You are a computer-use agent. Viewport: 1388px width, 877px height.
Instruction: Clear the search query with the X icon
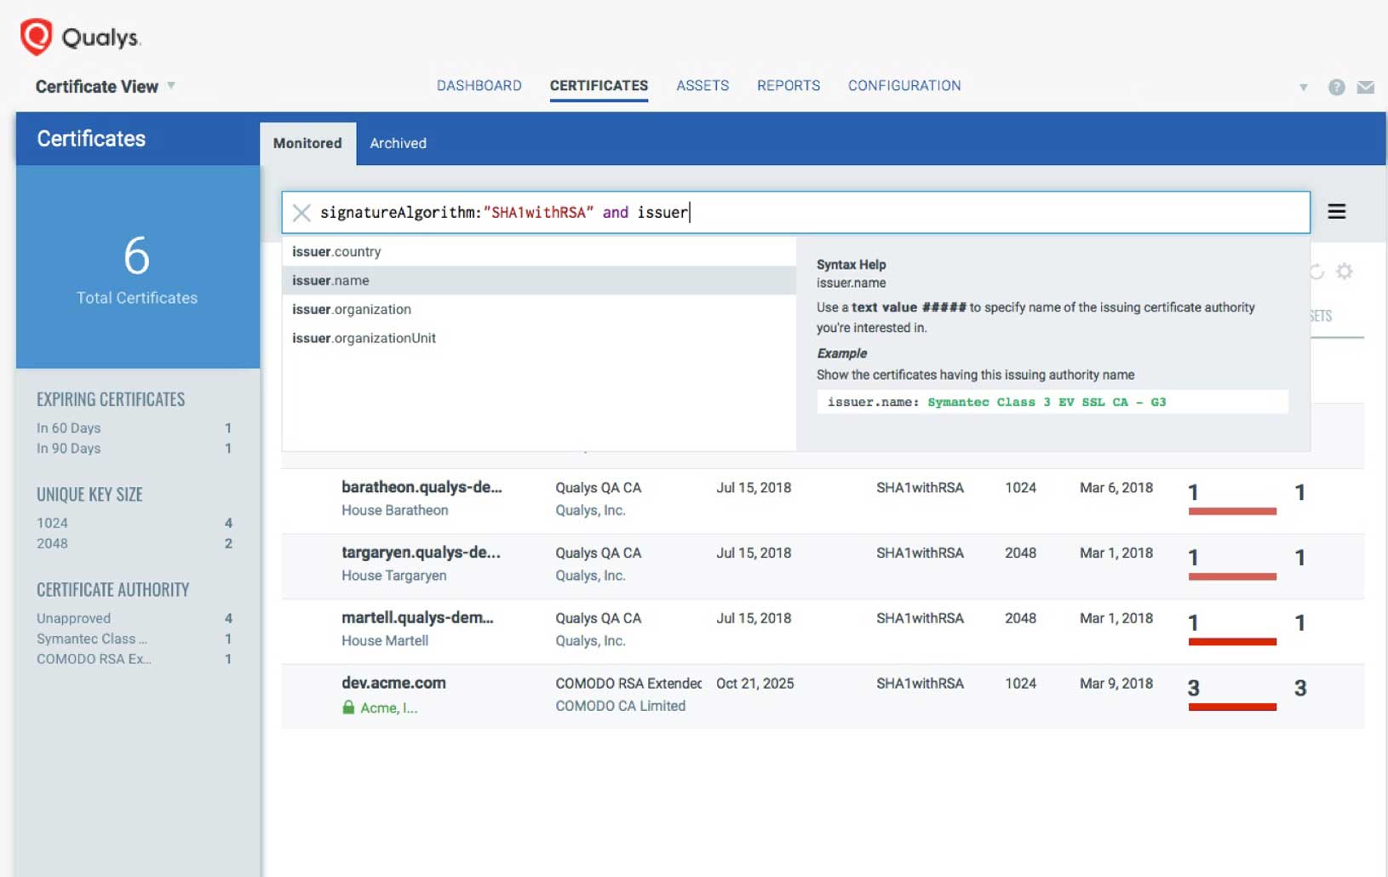[x=301, y=213]
